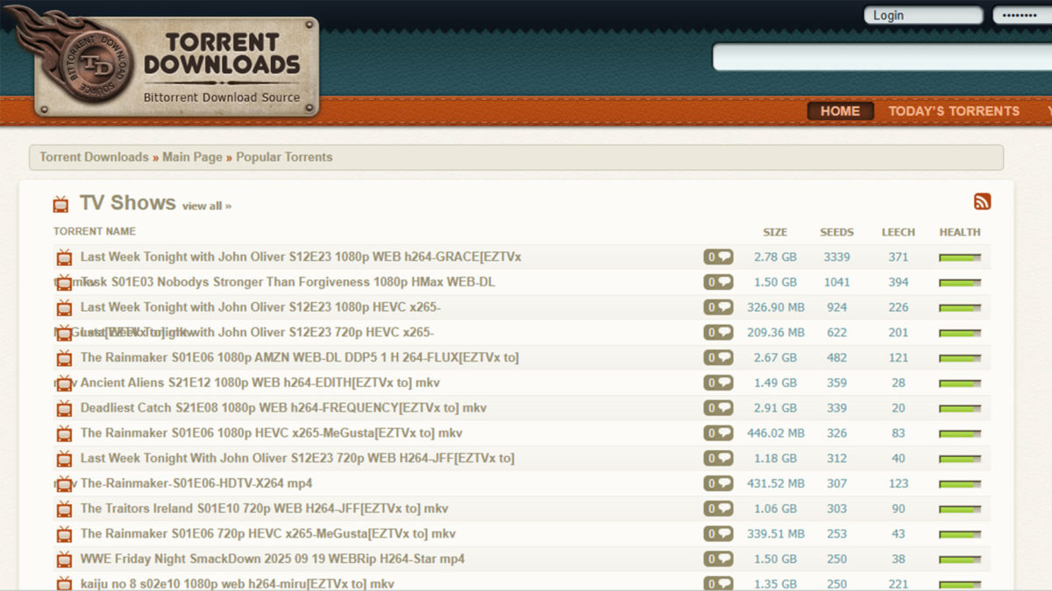
Task: Click leech count 394
Action: pos(899,282)
